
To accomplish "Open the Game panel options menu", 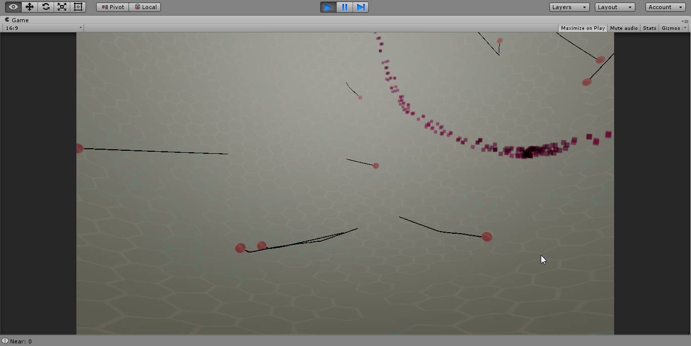I will point(686,21).
